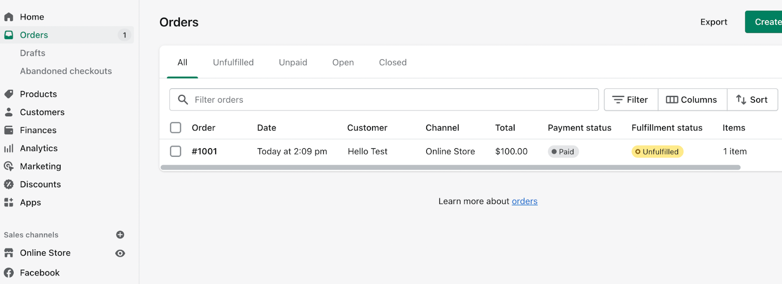Open the Columns chooser
Viewport: 782px width, 284px height.
pyautogui.click(x=692, y=100)
